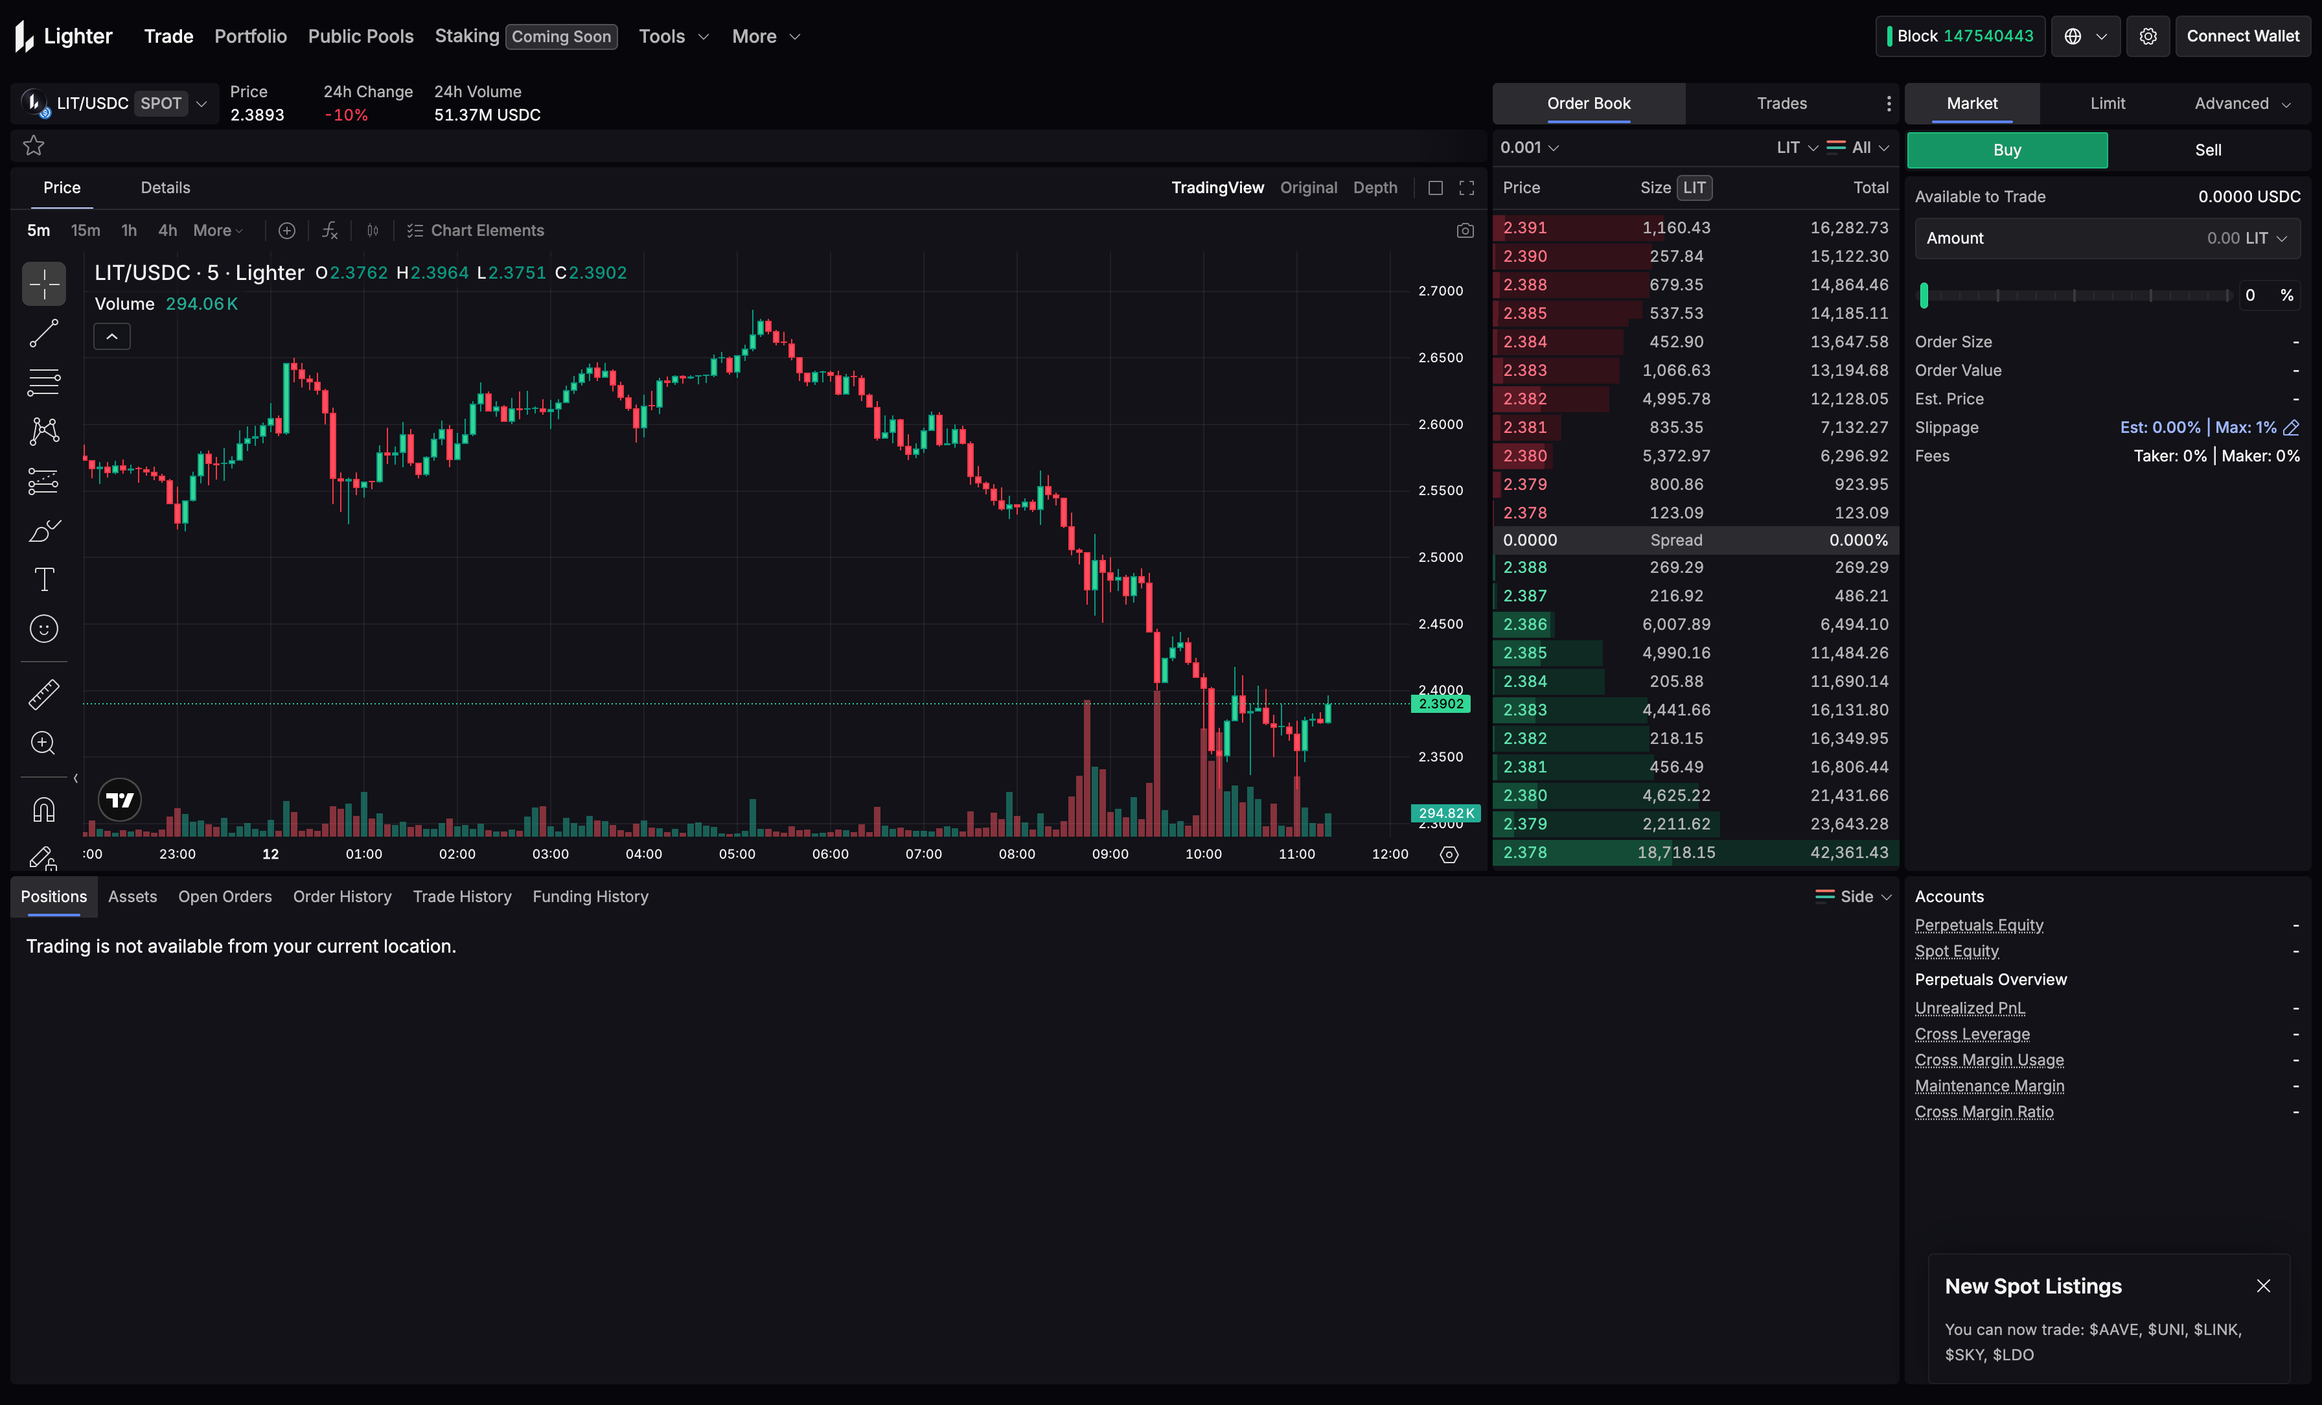The width and height of the screenshot is (2322, 1405).
Task: Open the settings gear in header
Action: 2148,36
